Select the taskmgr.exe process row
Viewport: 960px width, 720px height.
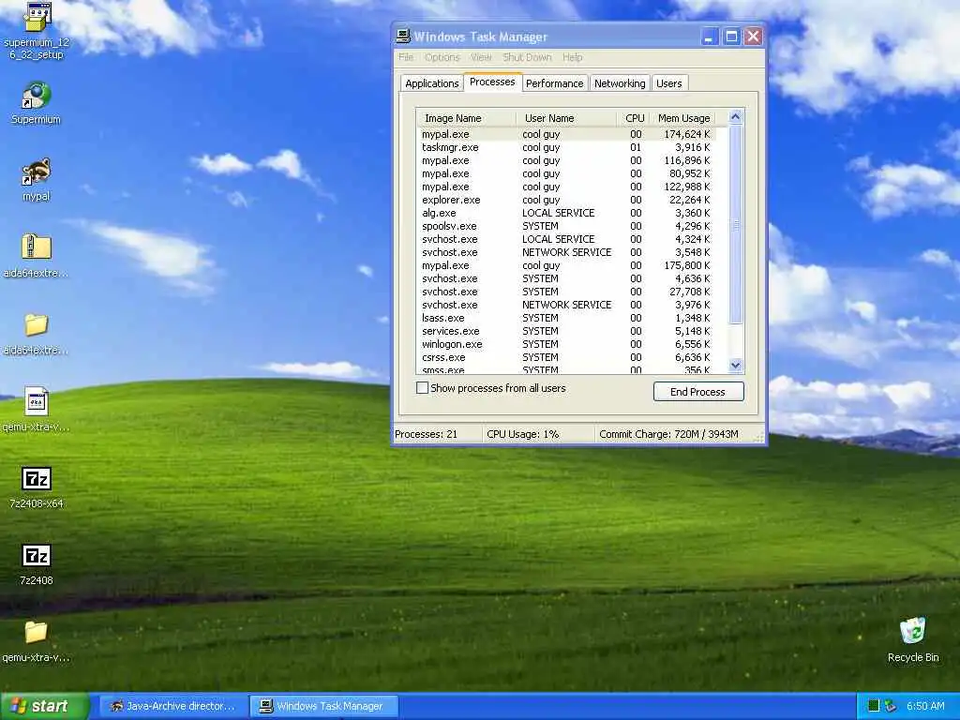(565, 147)
